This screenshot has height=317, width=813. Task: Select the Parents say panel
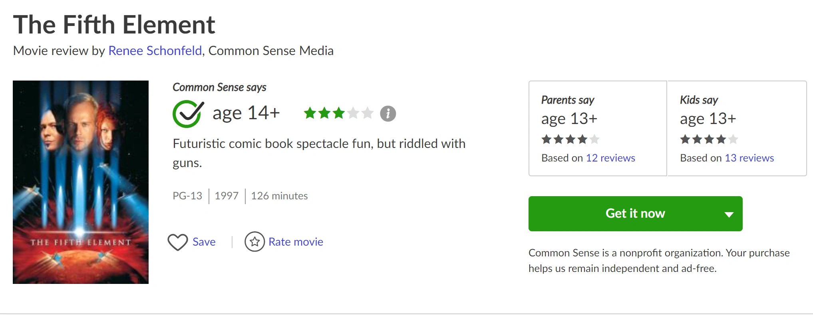[x=598, y=128]
